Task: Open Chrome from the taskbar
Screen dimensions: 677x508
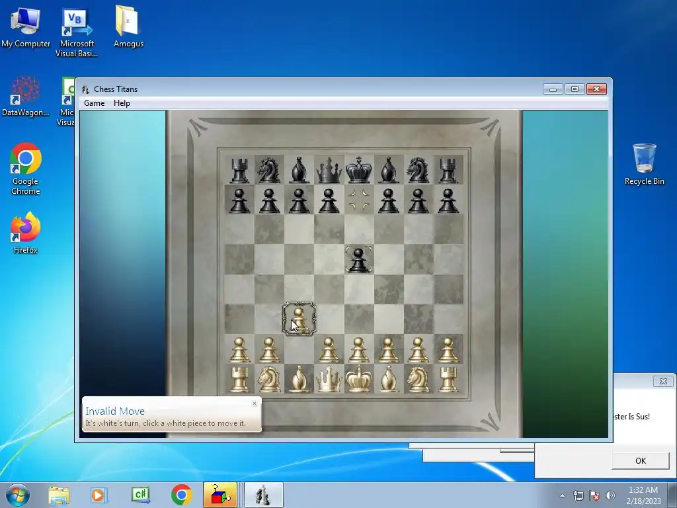Action: point(181,495)
